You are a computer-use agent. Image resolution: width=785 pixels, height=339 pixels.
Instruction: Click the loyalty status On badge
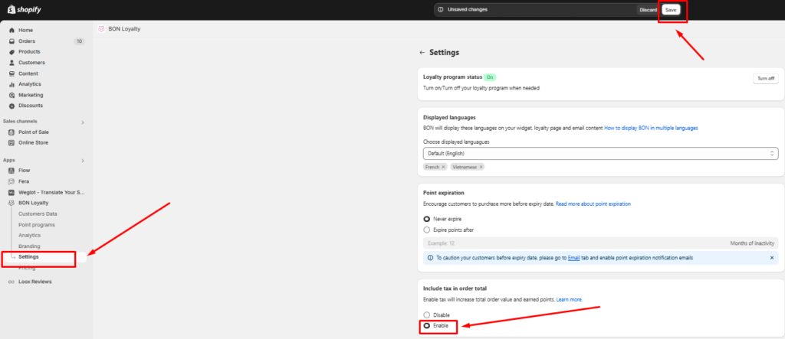click(491, 77)
